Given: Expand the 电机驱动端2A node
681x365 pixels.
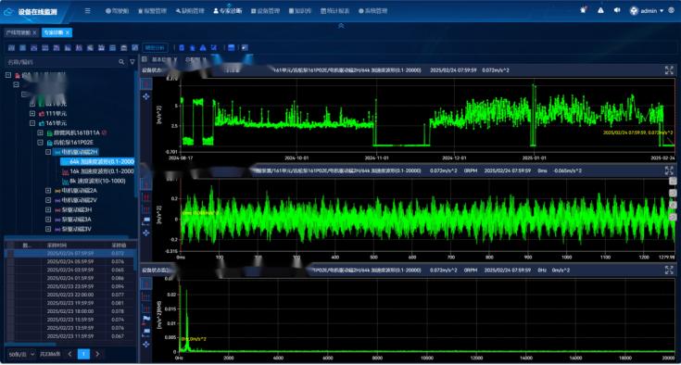Looking at the screenshot, I should click(x=48, y=191).
